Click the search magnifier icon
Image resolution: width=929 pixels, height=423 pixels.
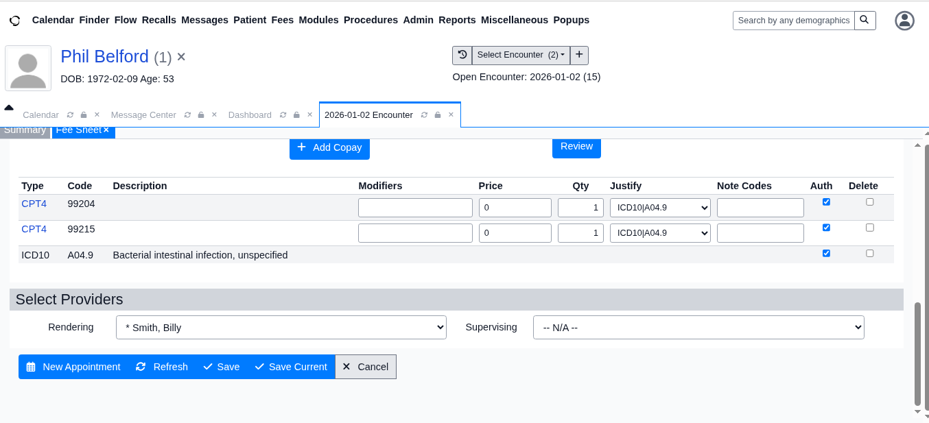click(865, 21)
